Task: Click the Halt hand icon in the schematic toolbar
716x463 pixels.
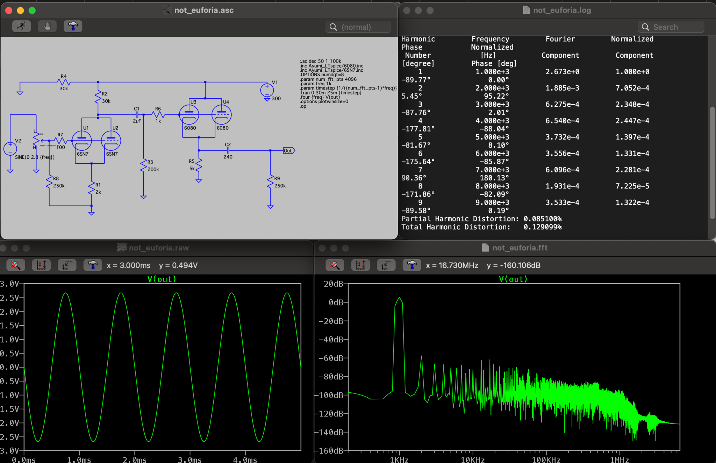Action: point(47,26)
